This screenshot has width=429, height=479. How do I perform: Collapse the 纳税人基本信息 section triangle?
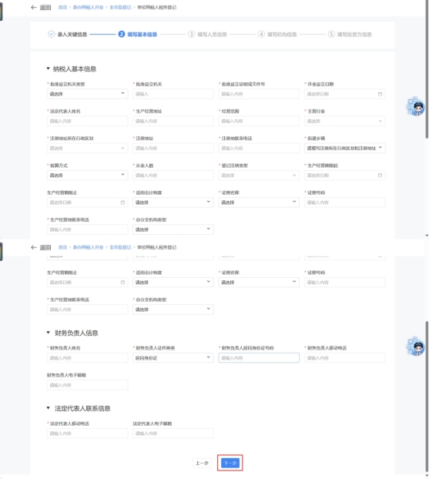pos(48,69)
